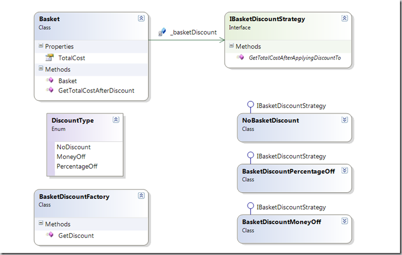Viewport: 402px width, 255px height.
Task: Collapse the Basket Methods section
Action: (41, 69)
